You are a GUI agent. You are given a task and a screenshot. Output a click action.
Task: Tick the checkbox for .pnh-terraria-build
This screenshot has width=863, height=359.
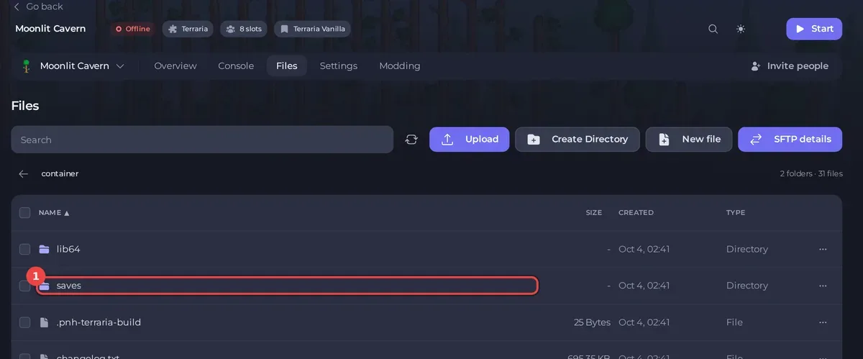coord(25,322)
